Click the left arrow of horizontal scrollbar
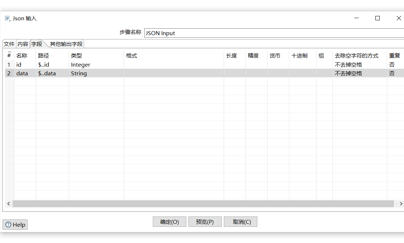Image resolution: width=404 pixels, height=243 pixels. pos(9,204)
